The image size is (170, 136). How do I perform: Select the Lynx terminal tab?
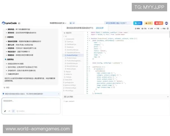pos(68,97)
